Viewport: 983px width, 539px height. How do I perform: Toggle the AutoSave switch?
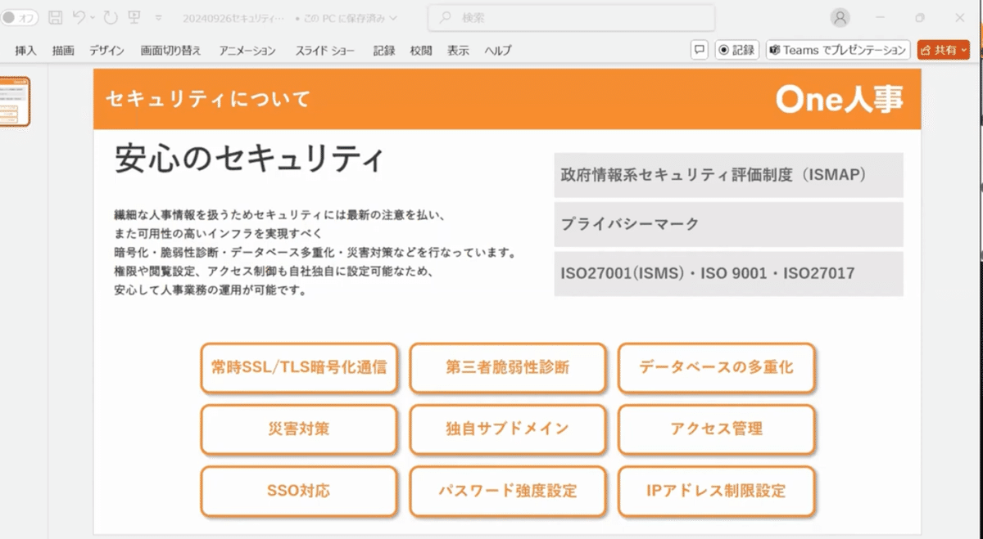coord(18,17)
